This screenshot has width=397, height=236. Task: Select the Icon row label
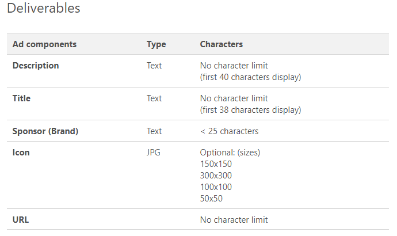click(x=21, y=153)
